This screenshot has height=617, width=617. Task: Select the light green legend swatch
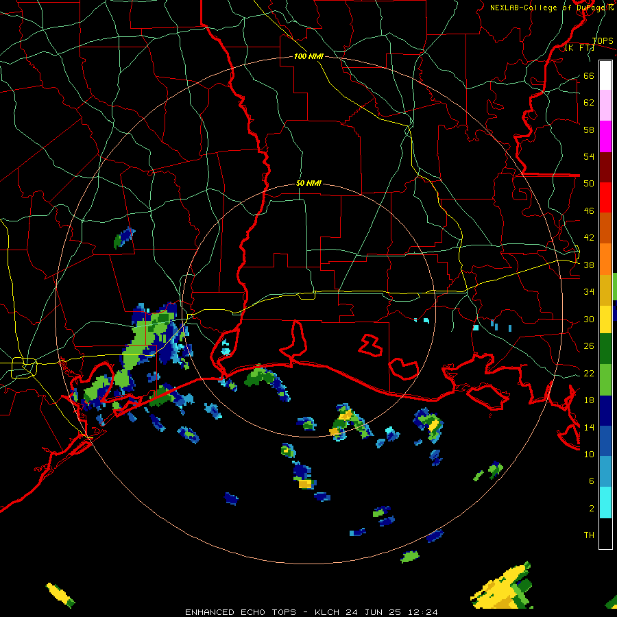[605, 380]
